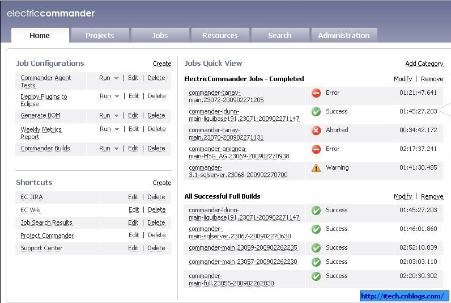Open job commander-main-full.23055-200902262030
Viewport: 451px width, 303px height.
click(231, 280)
